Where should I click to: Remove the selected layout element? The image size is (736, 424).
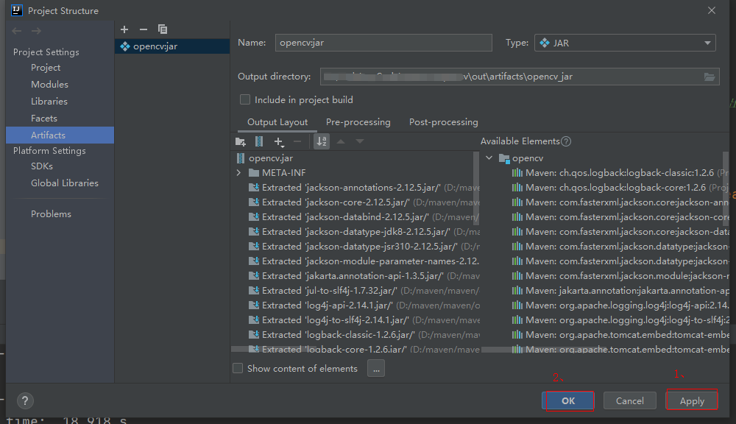[297, 141]
